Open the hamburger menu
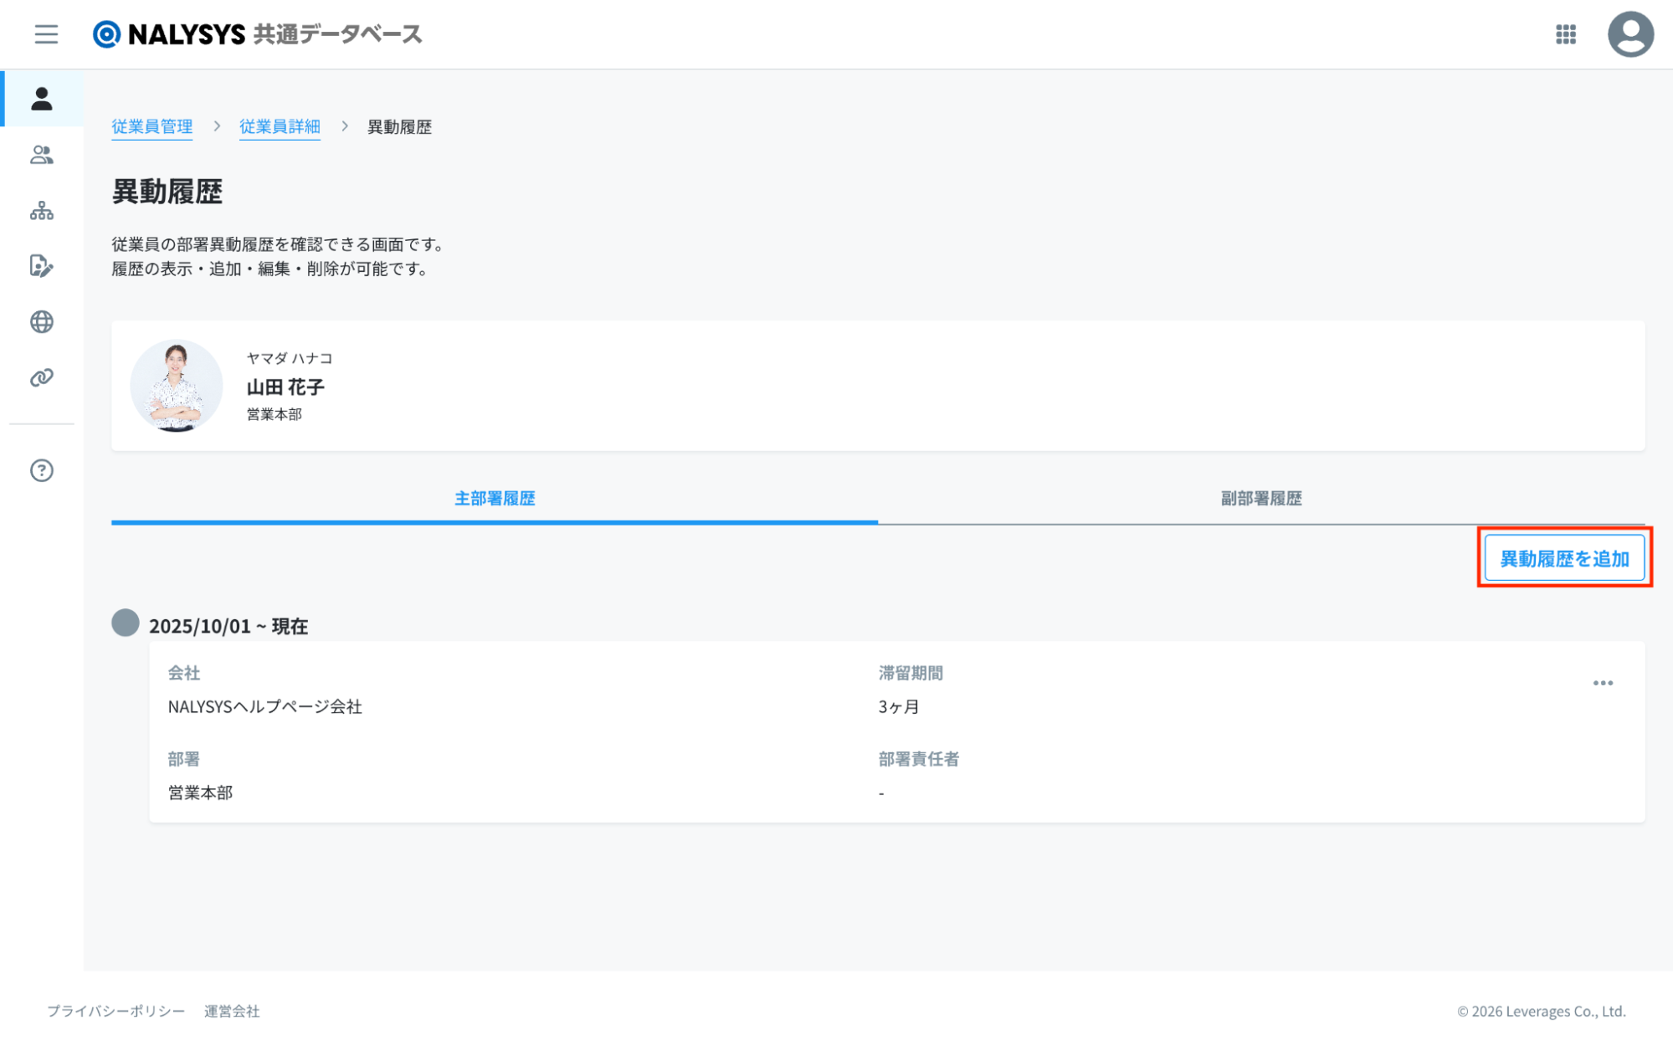The image size is (1673, 1046). (x=46, y=34)
